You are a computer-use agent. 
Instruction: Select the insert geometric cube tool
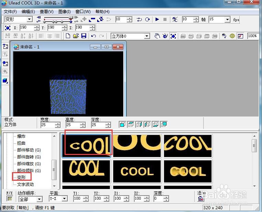(x=5, y=81)
